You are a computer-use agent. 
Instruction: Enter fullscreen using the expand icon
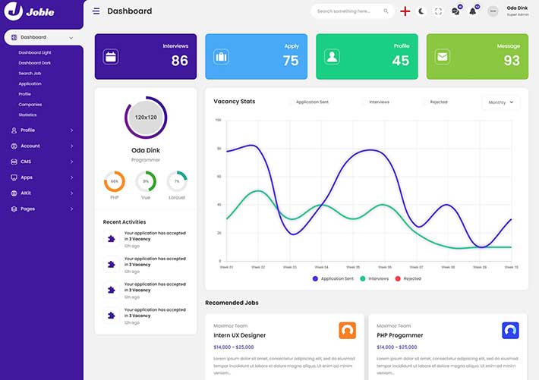(438, 11)
